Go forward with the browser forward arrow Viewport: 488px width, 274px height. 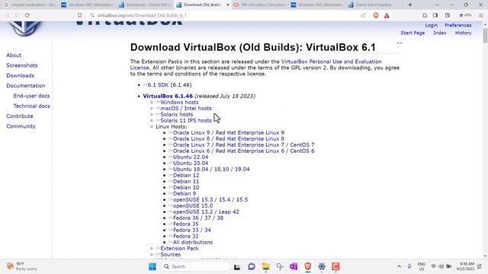(17, 15)
